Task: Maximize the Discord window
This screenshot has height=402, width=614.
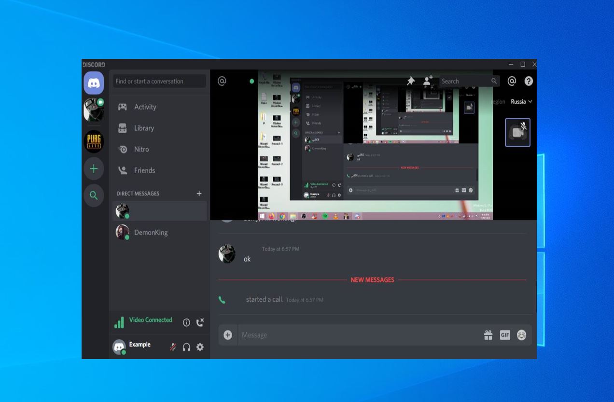Action: tap(523, 65)
